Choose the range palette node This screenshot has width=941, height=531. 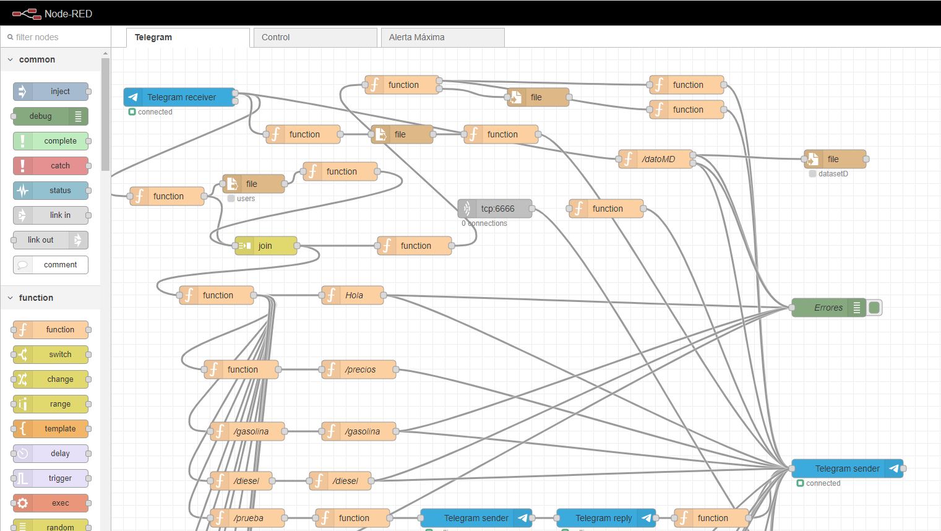point(51,404)
